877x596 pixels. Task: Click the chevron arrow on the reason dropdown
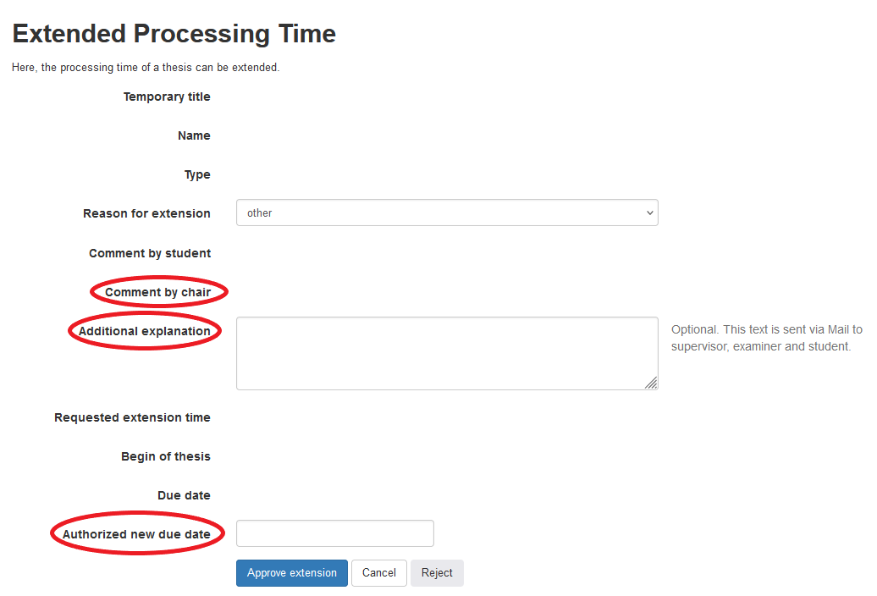pos(649,213)
